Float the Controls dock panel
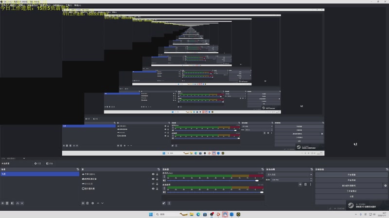This screenshot has height=218, width=389. pos(387,169)
